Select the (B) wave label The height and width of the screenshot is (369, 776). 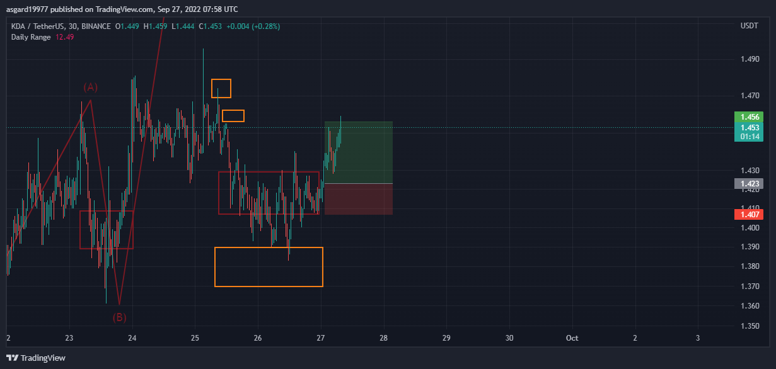(119, 317)
